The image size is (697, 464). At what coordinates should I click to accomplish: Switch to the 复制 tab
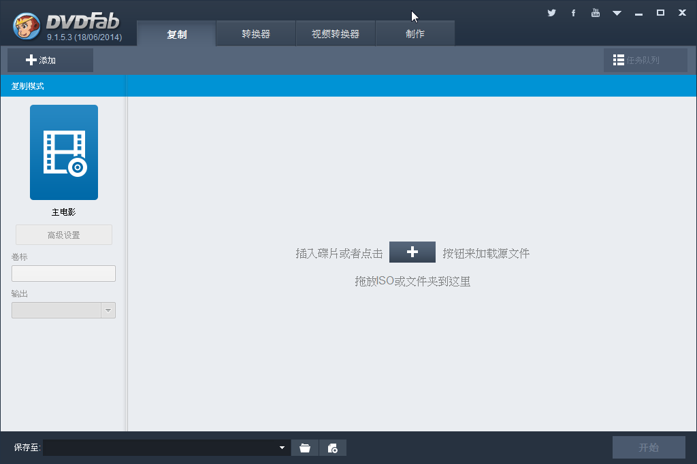(x=176, y=34)
